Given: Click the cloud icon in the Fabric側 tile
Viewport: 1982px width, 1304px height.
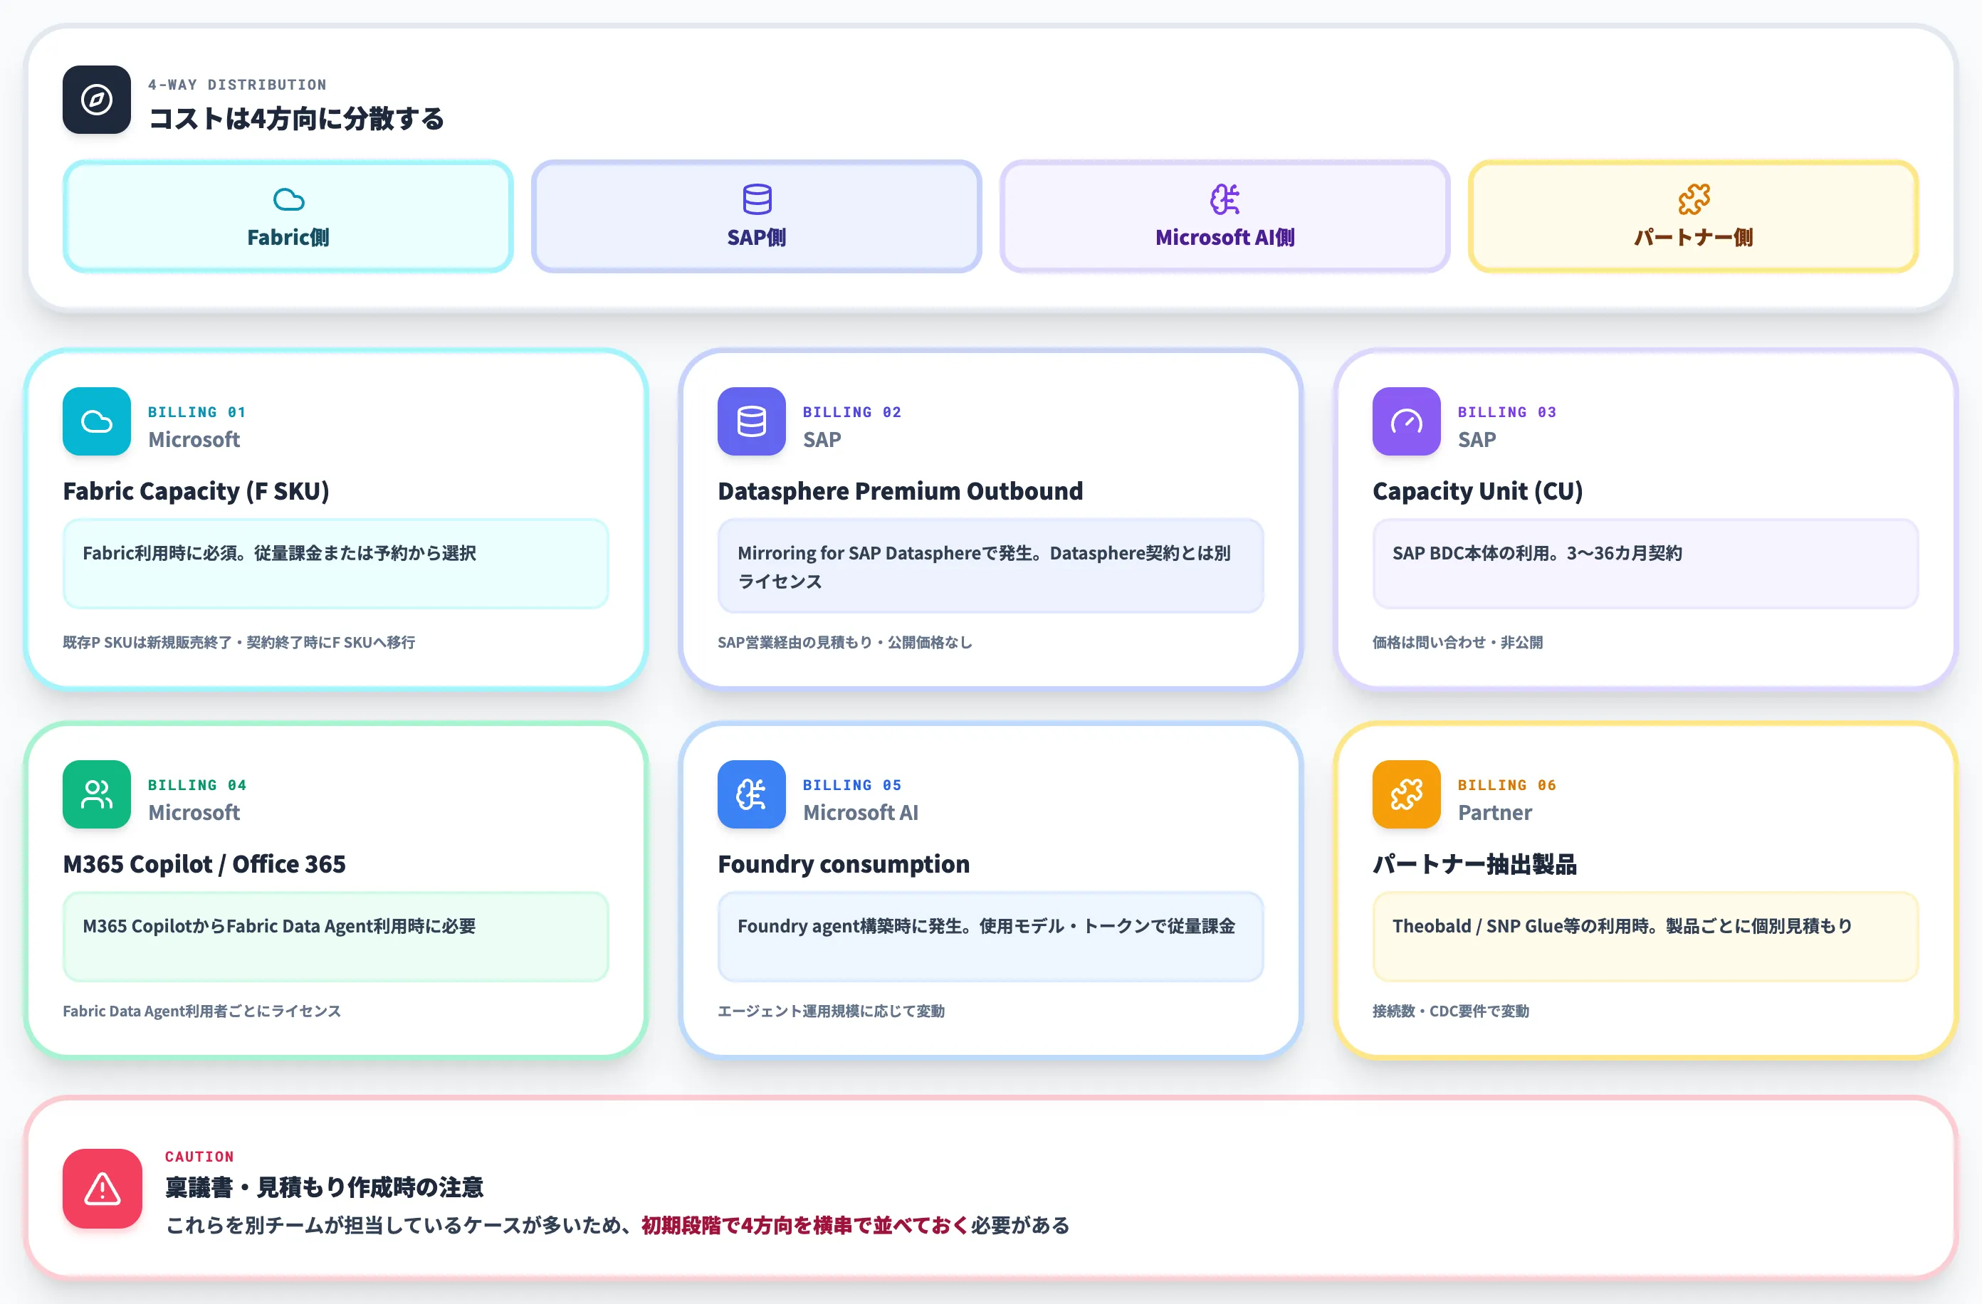Looking at the screenshot, I should tap(288, 200).
